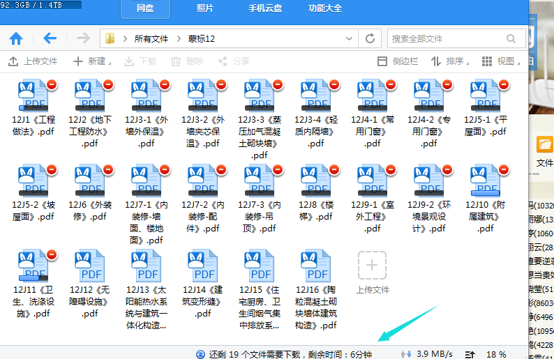Select file 12J15《住宅厨房、卫生间烟气》 pdf

260,290
